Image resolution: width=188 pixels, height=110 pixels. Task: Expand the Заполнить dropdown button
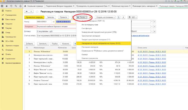point(43,44)
